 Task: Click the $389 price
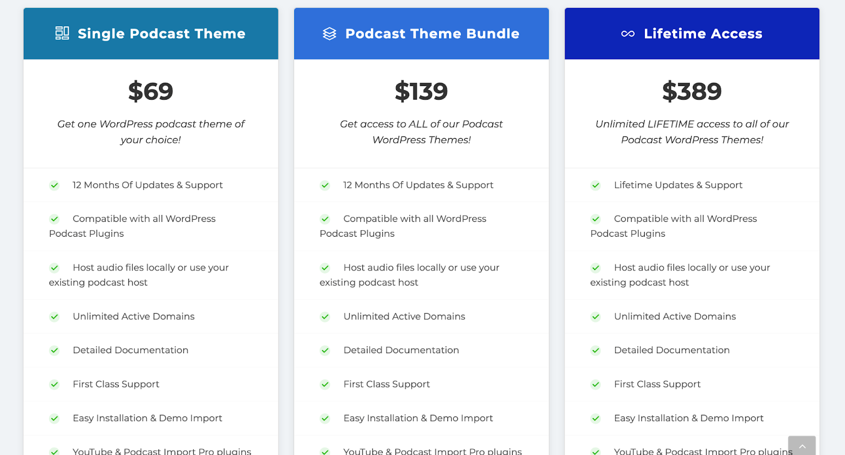(692, 91)
